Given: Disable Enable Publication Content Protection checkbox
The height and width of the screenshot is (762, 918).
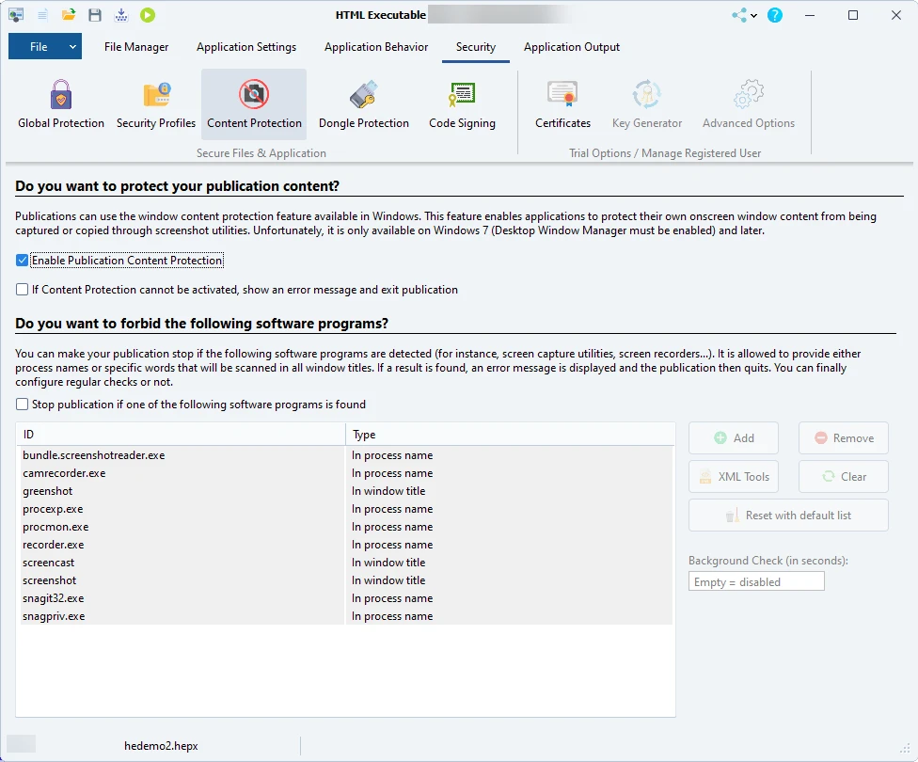Looking at the screenshot, I should pos(23,261).
